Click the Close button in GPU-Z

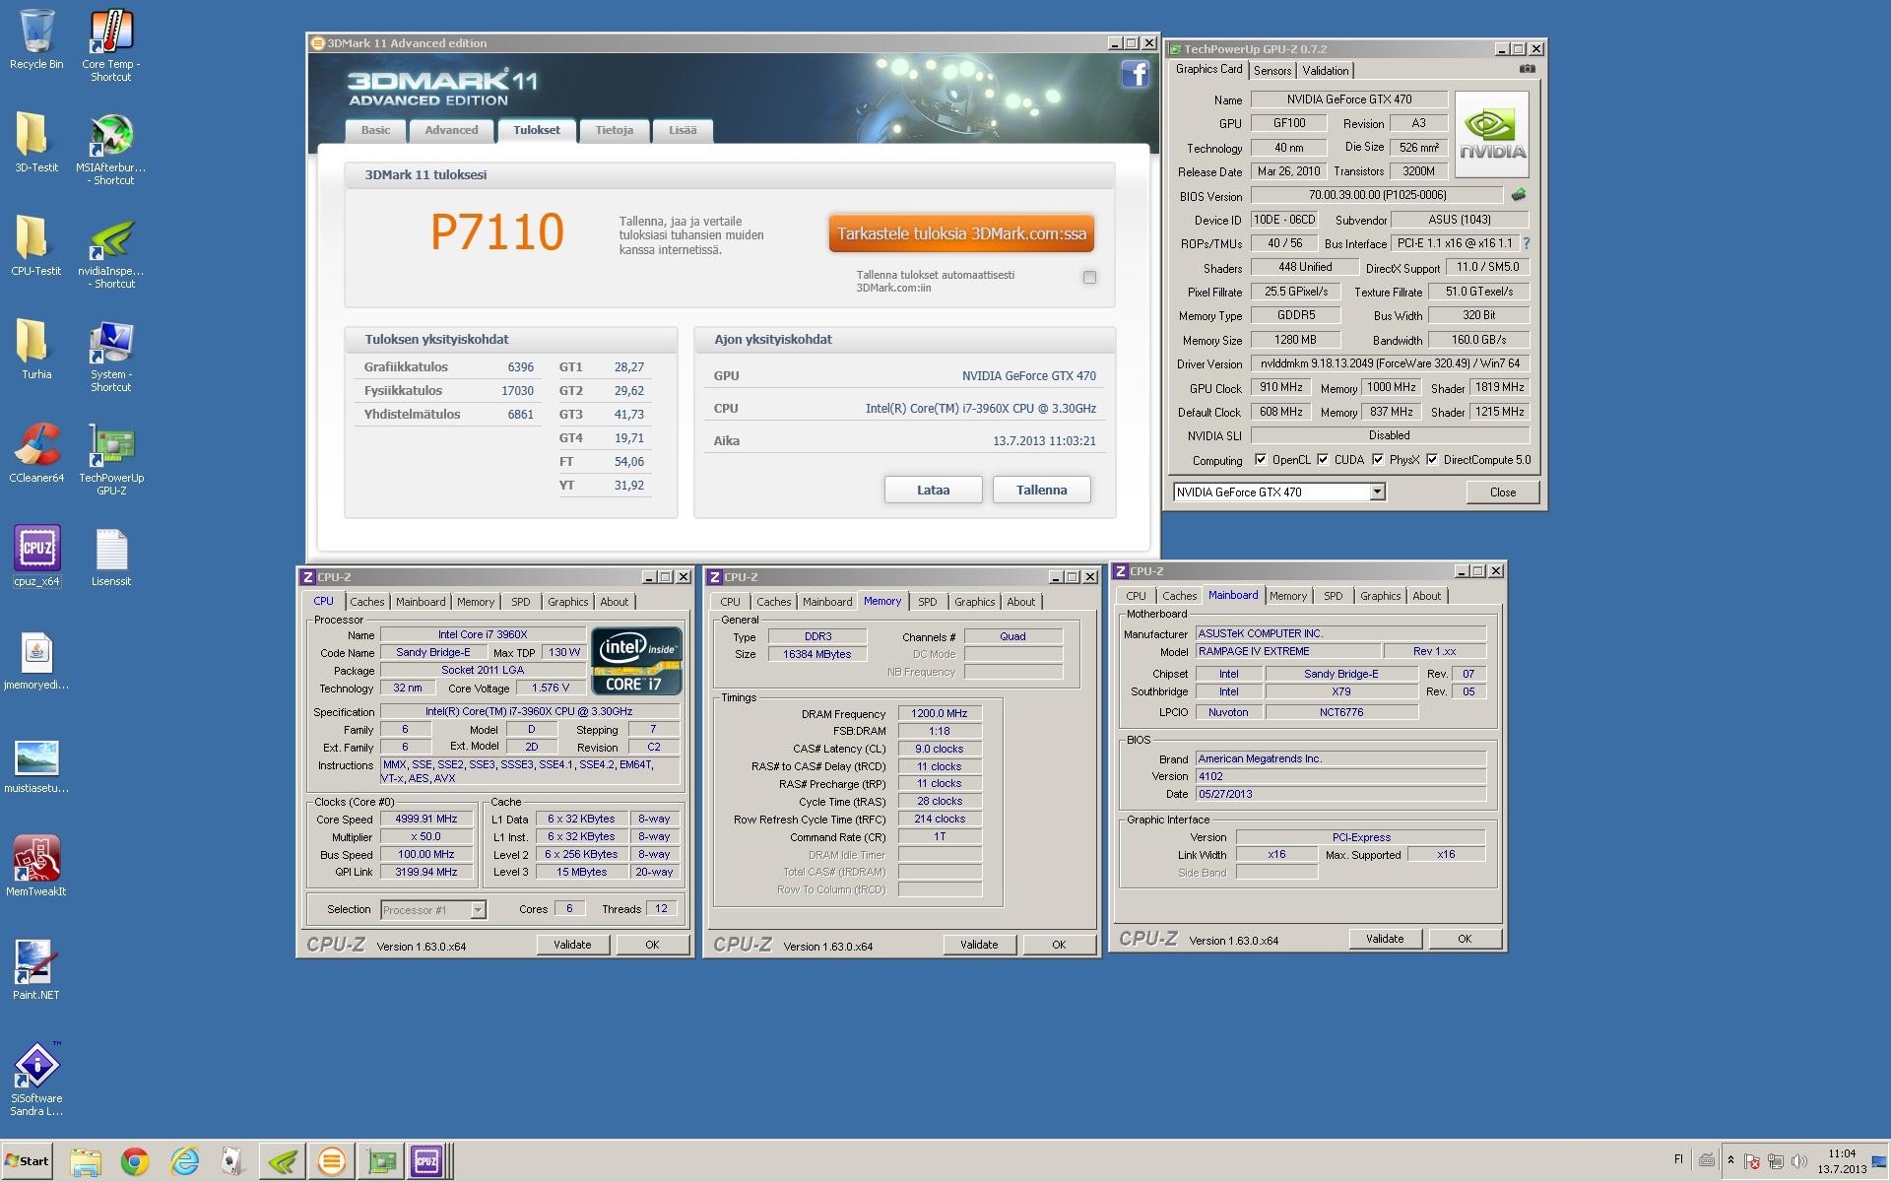pos(1502,492)
